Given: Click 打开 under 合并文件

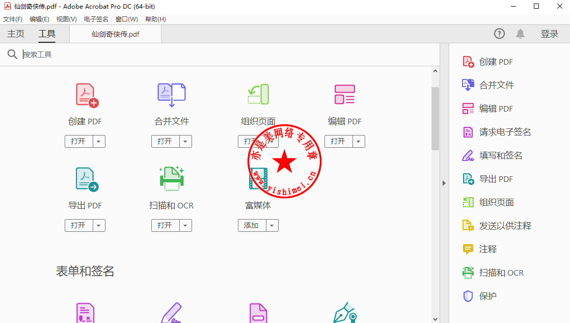Looking at the screenshot, I should coord(166,142).
